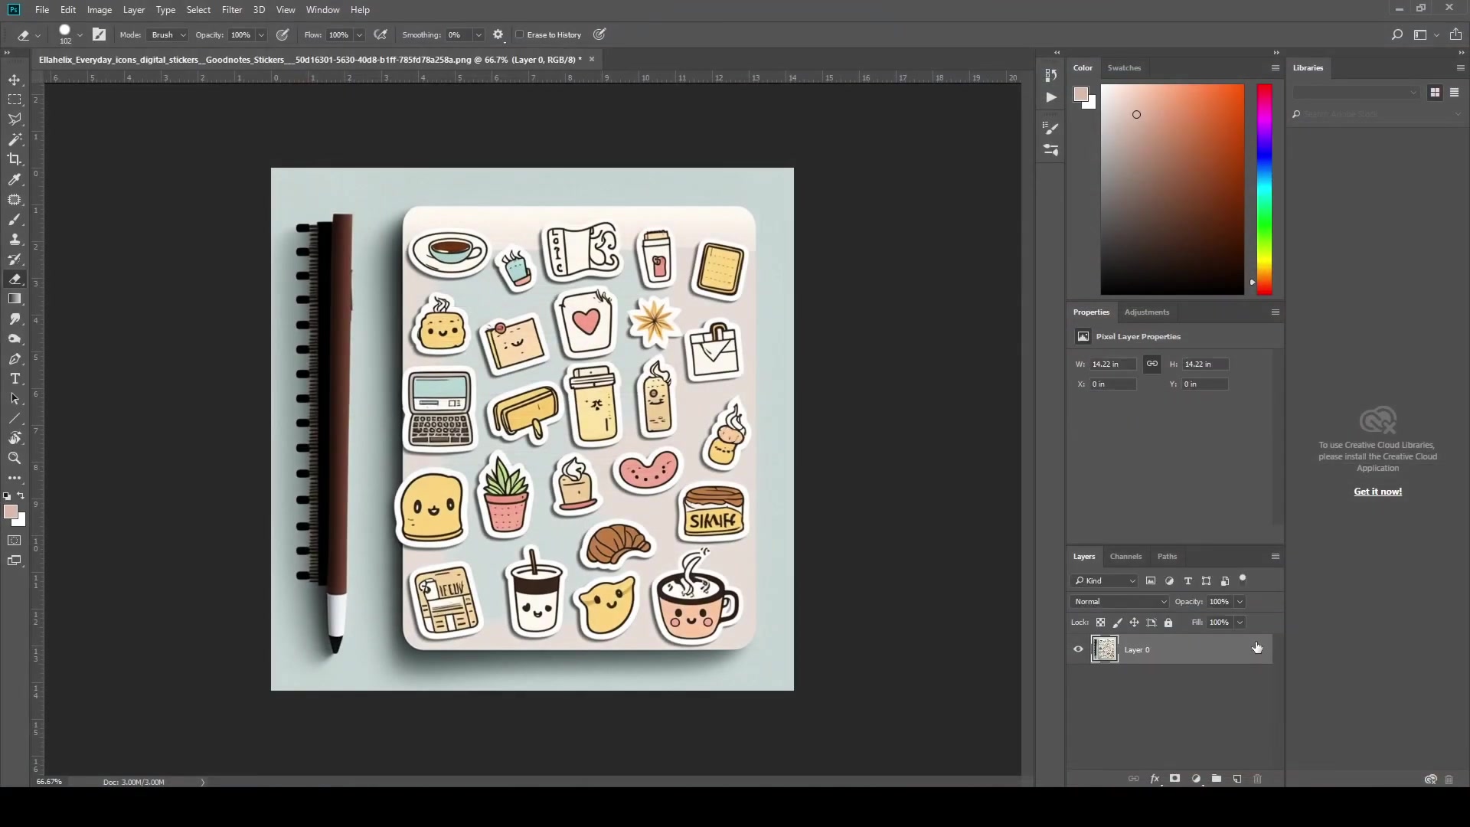1470x827 pixels.
Task: Open the brush preset picker
Action: click(80, 34)
